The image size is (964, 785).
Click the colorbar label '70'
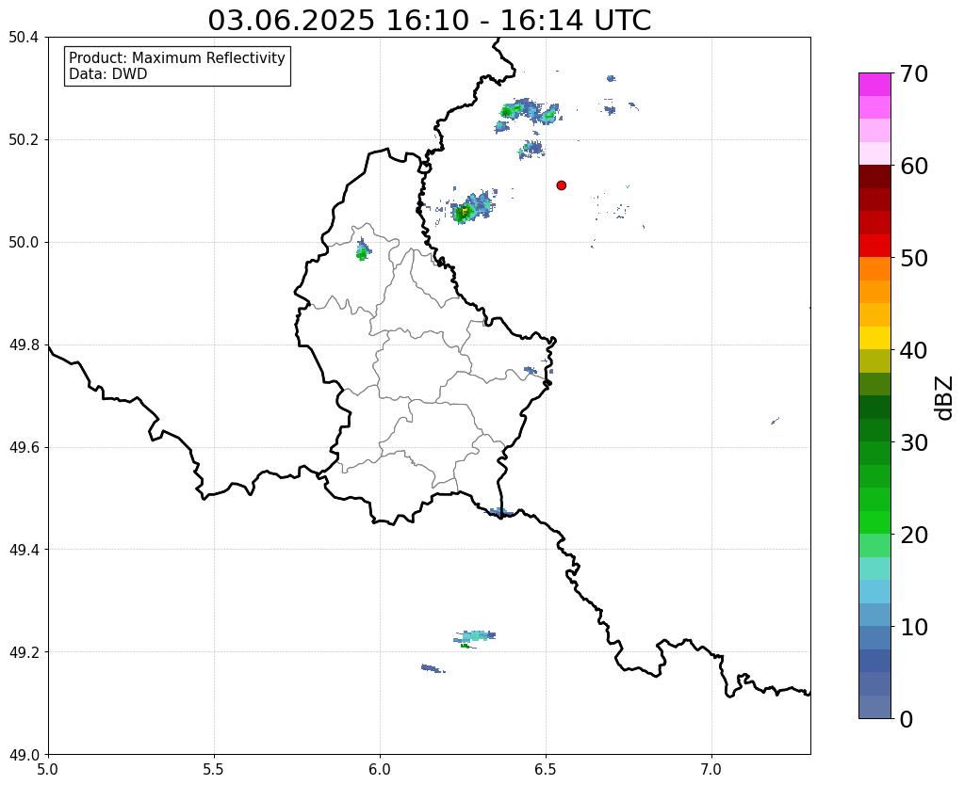coord(914,73)
